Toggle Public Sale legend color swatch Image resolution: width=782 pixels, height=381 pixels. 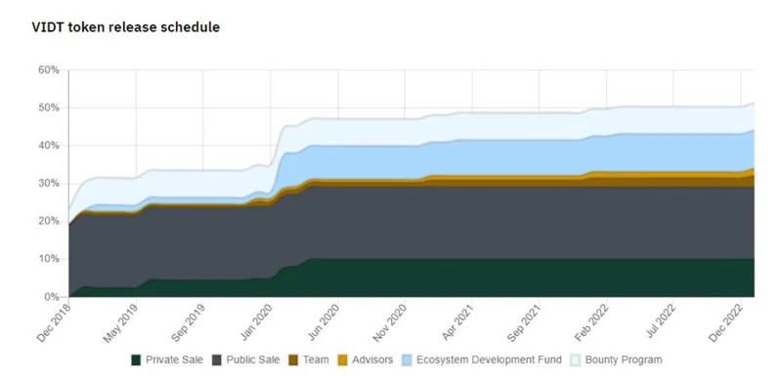click(x=217, y=360)
